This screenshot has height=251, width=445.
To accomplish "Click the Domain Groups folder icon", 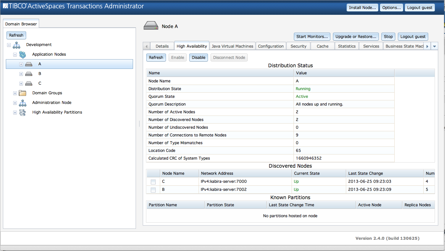I will (23, 93).
